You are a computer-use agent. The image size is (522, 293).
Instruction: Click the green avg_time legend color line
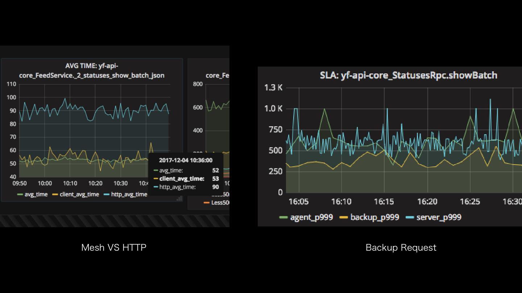(20, 195)
